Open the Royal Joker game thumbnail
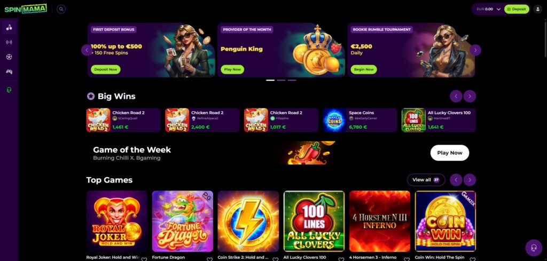The height and width of the screenshot is (261, 547). click(117, 221)
